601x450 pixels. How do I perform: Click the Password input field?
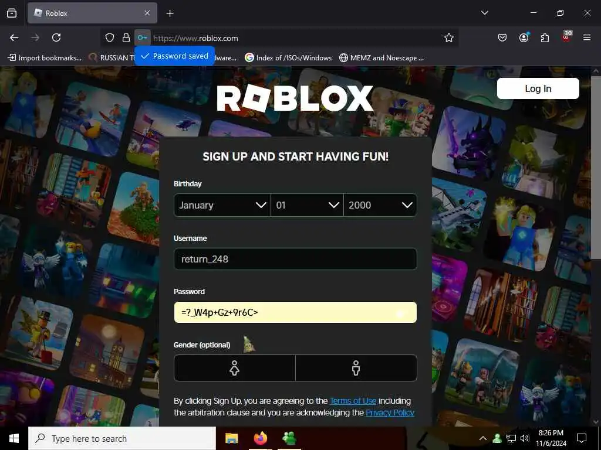295,312
